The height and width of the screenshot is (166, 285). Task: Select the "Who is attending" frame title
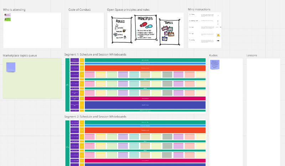tap(14, 10)
